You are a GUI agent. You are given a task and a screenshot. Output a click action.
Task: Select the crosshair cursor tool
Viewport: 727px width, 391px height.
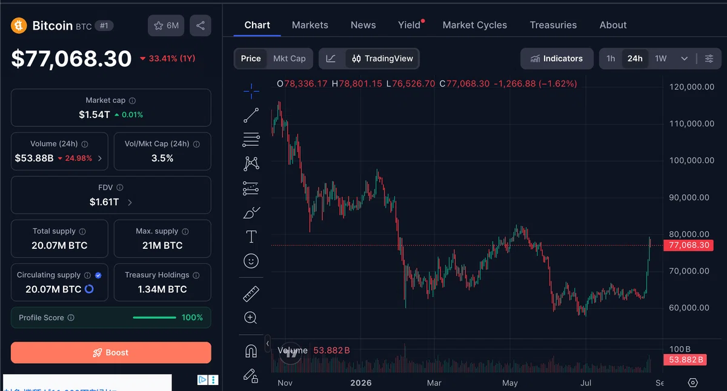[251, 91]
